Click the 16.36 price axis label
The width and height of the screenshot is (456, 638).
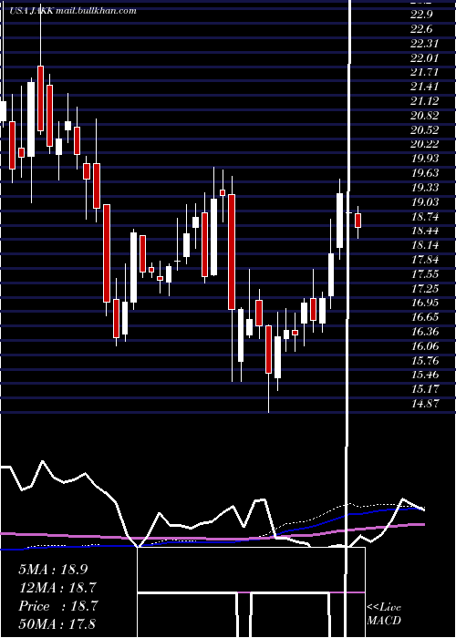click(424, 332)
